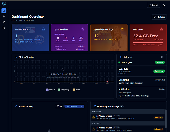Refresh the dashboard overview
170x132 pixels.
[159, 17]
